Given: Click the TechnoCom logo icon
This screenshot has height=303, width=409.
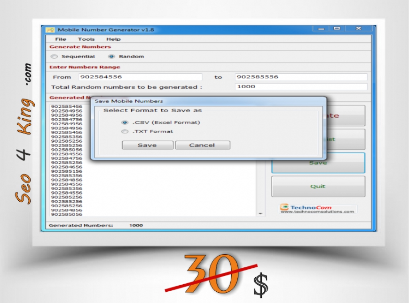Looking at the screenshot, I should 284,207.
